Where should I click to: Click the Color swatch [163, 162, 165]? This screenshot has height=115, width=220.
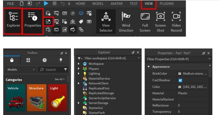180,87
